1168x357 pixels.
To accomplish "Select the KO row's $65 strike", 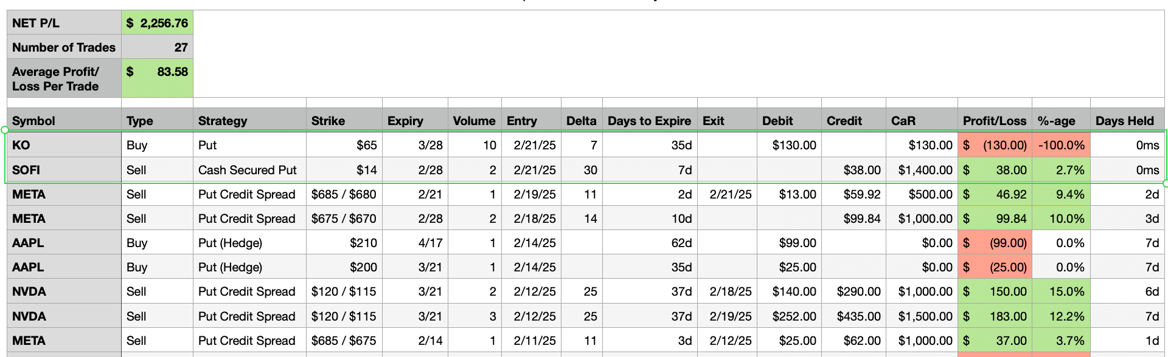I will [x=344, y=145].
